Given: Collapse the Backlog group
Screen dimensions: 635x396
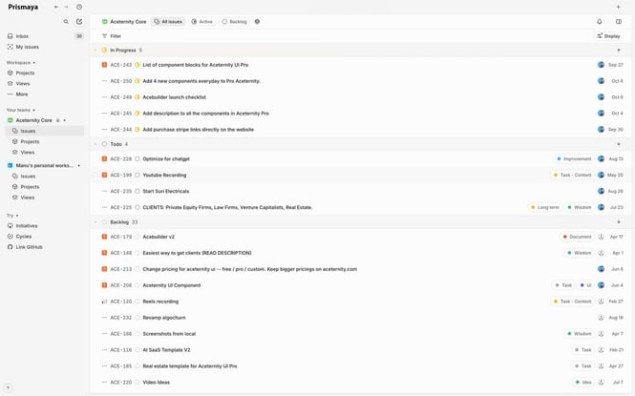Looking at the screenshot, I should point(95,222).
